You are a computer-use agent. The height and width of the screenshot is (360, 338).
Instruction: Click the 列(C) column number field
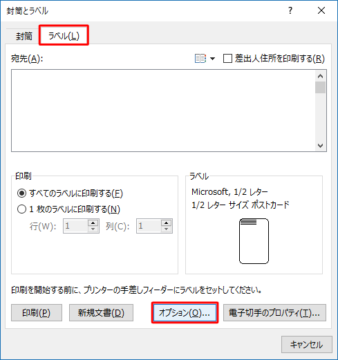[x=149, y=226]
